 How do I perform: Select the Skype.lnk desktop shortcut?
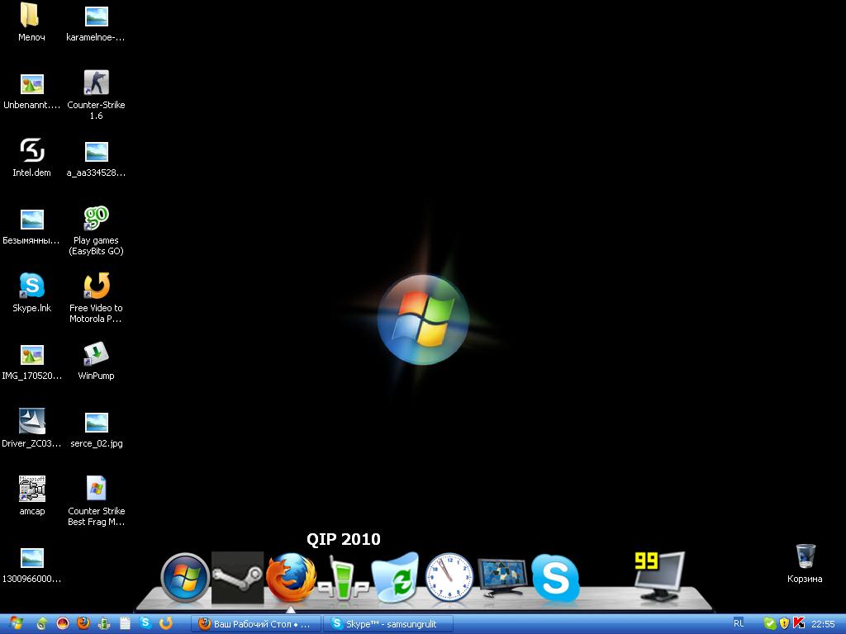[x=32, y=293]
